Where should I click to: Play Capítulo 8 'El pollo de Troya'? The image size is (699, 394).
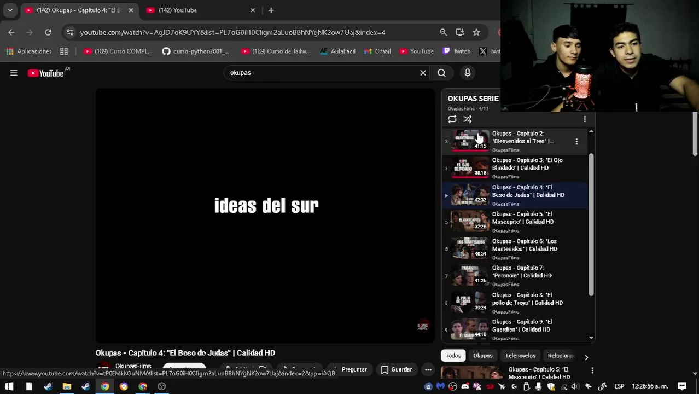coord(514,303)
